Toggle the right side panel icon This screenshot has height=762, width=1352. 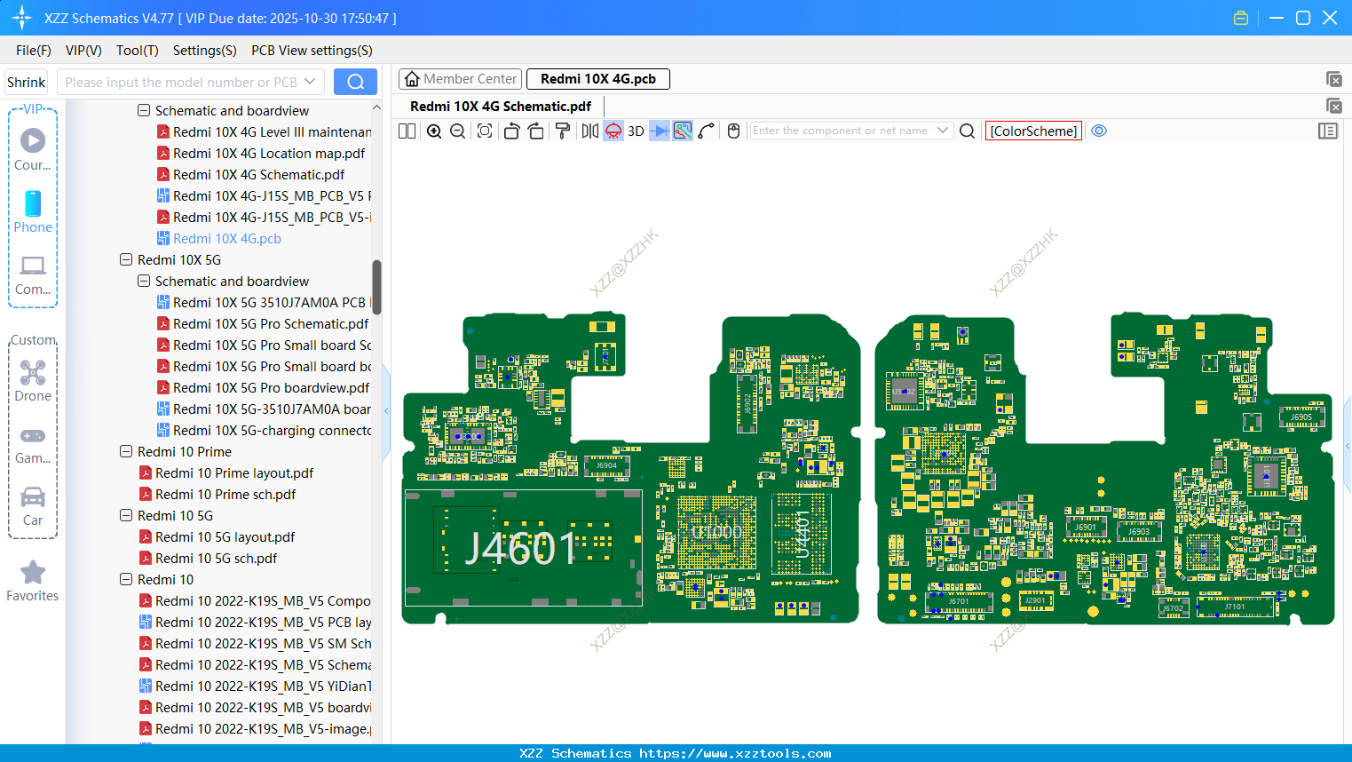tap(1327, 131)
